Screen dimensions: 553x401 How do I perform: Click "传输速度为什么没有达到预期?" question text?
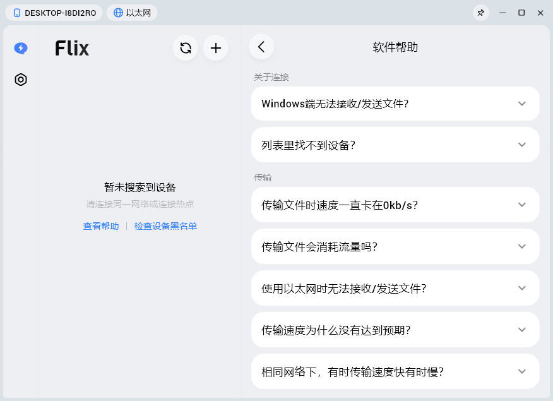click(x=336, y=330)
